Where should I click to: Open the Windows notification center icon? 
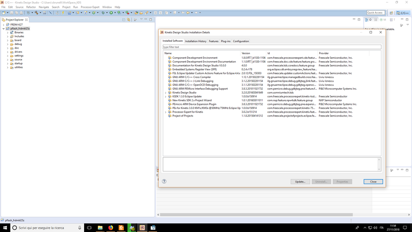(405, 227)
